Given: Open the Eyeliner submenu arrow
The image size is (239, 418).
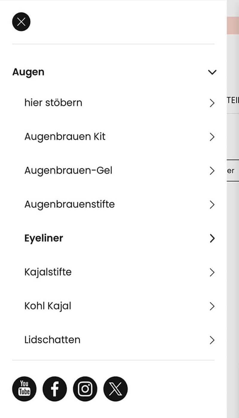Looking at the screenshot, I should tap(212, 238).
